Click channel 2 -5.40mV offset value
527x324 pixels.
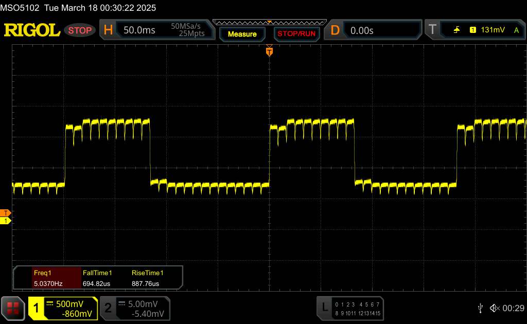(x=148, y=314)
